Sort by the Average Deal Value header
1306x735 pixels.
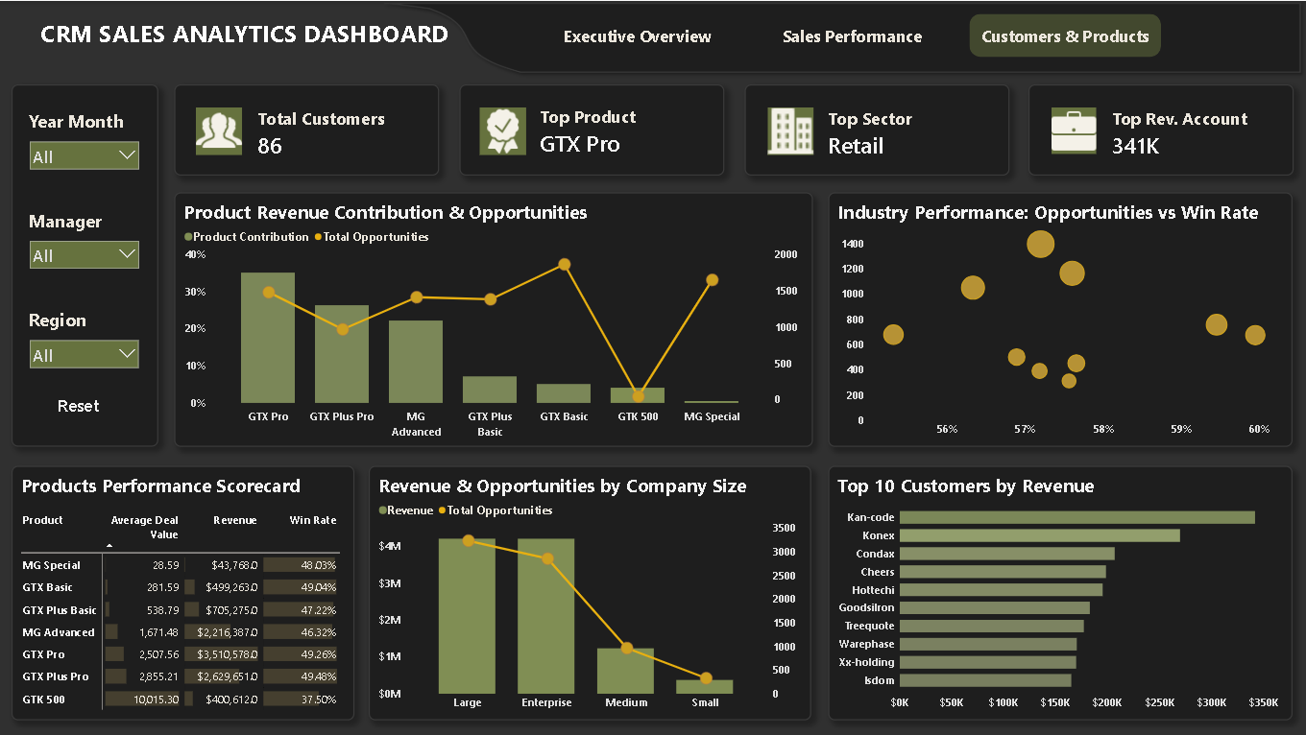(145, 527)
